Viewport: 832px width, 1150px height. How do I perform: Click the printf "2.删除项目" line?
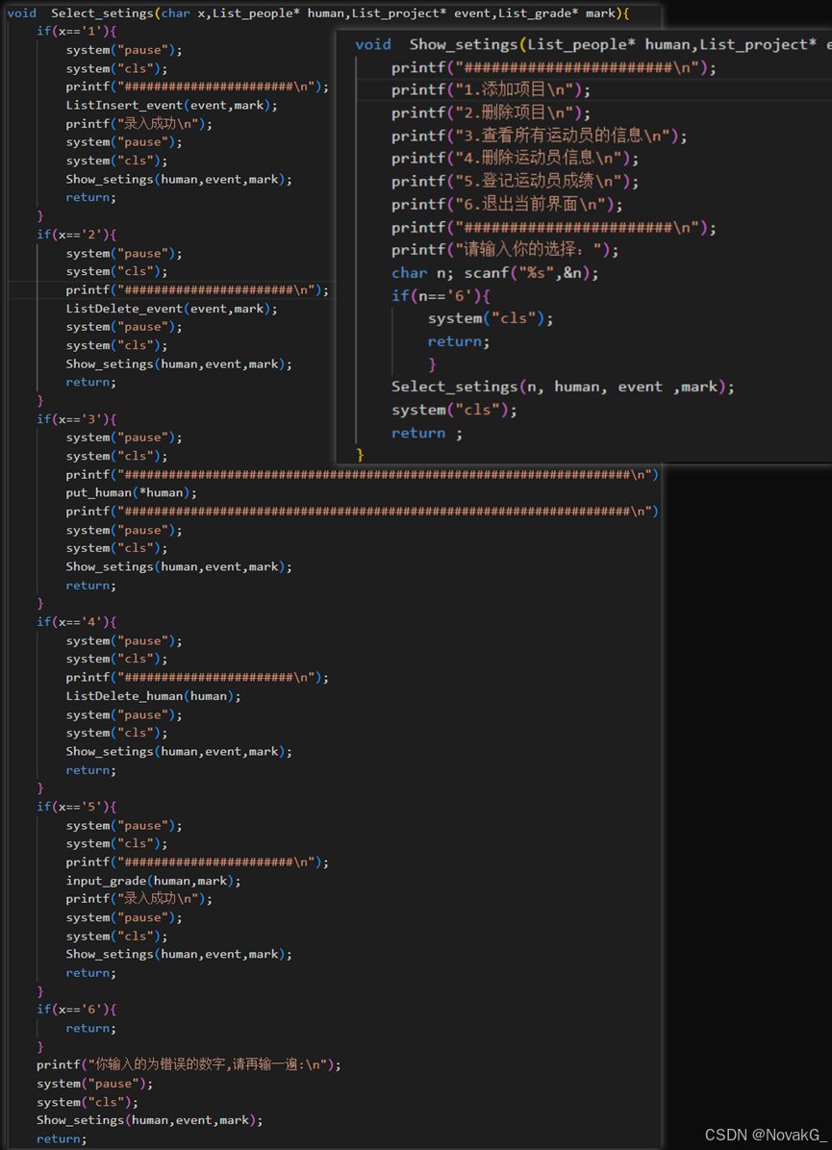point(491,112)
